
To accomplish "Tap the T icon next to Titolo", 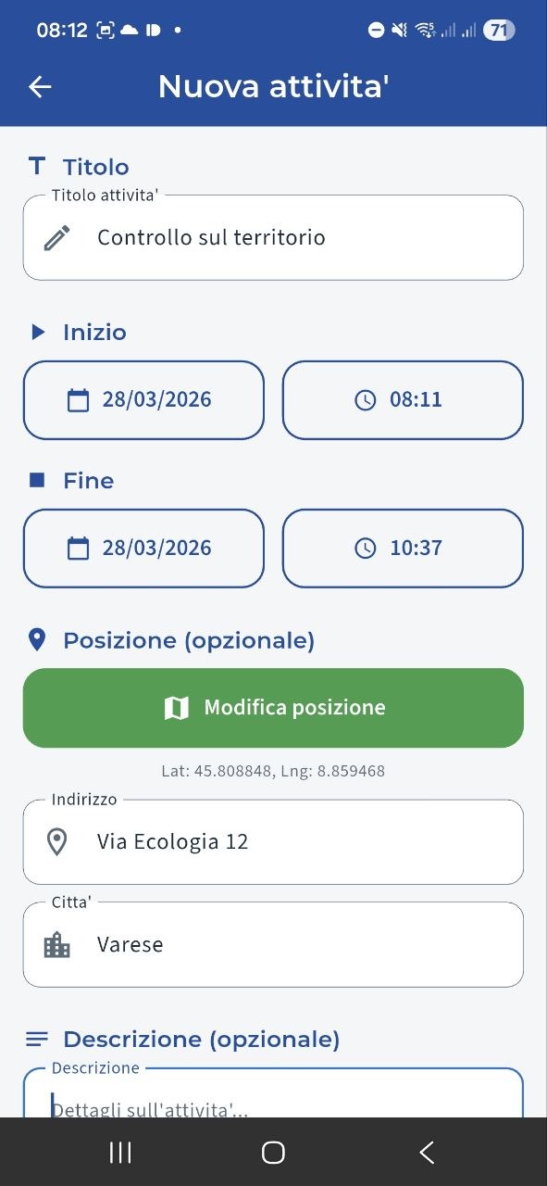I will click(x=36, y=165).
